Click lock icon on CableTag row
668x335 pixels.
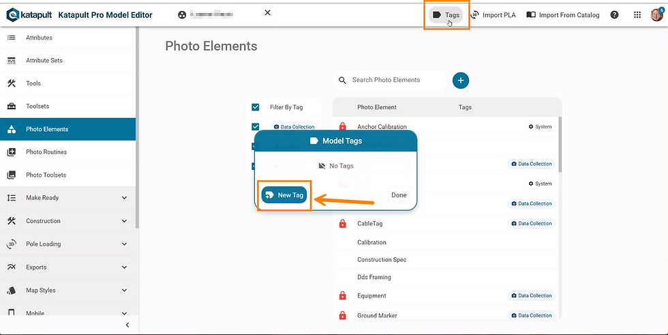click(342, 223)
